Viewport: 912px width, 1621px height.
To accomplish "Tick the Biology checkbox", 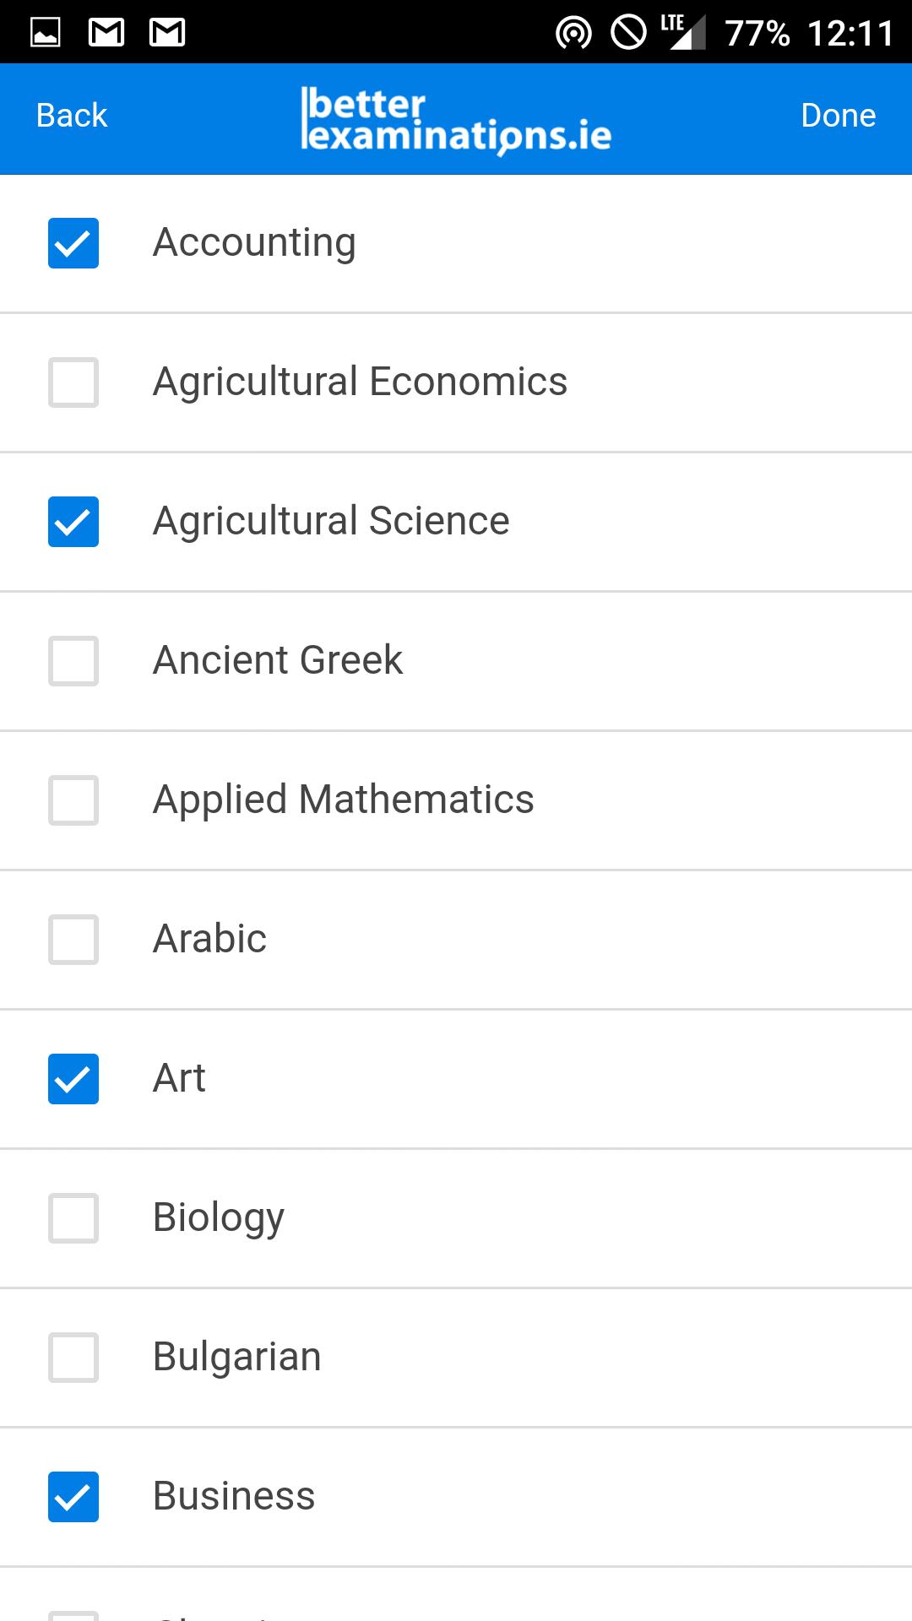I will click(x=73, y=1218).
